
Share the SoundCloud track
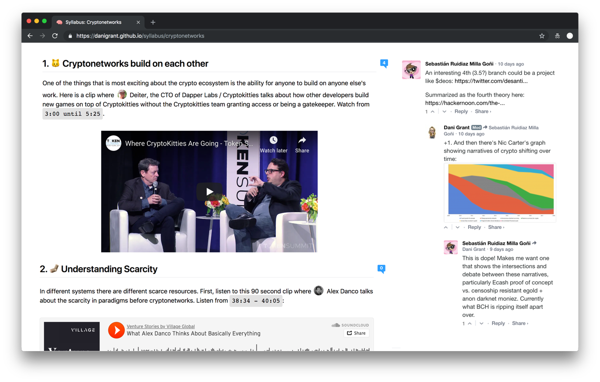click(356, 333)
